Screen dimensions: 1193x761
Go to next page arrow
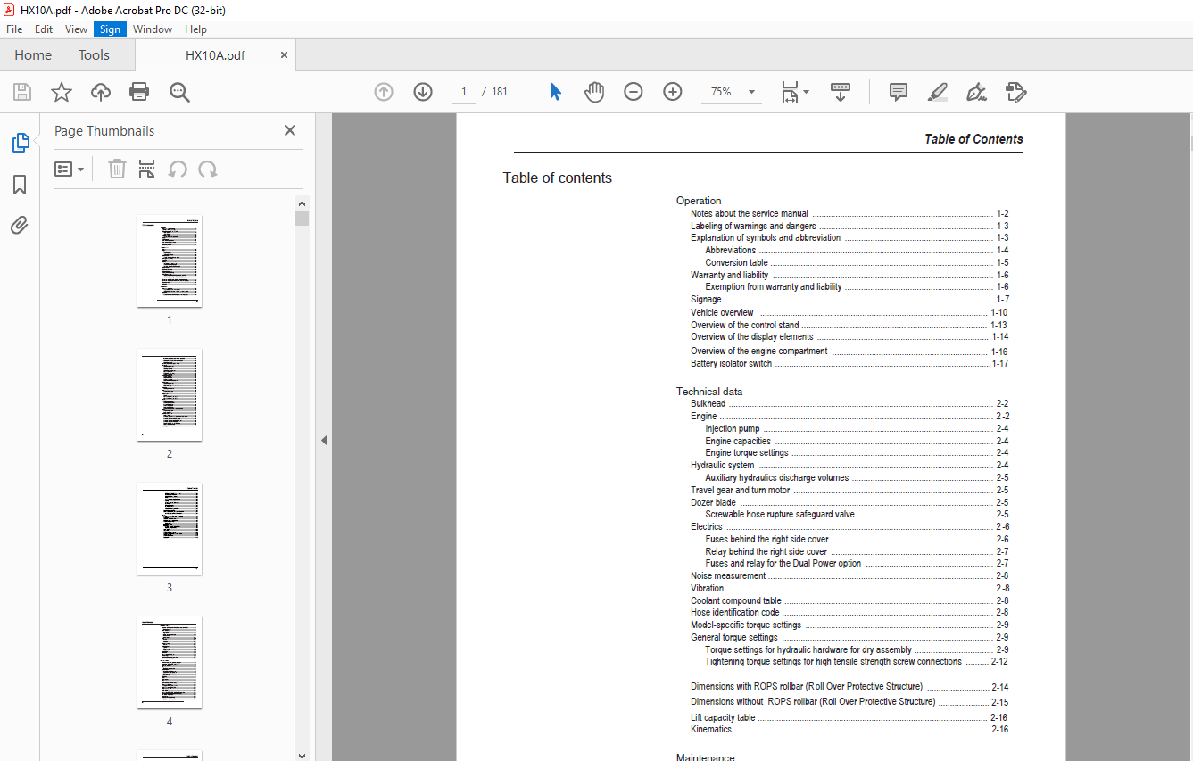(x=423, y=92)
